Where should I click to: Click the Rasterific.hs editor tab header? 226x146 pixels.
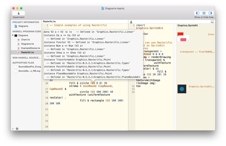[x=49, y=21]
